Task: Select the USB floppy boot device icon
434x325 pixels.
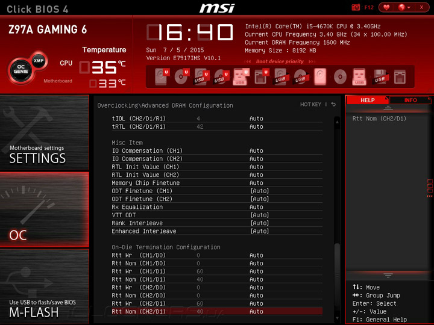Action: (x=380, y=76)
